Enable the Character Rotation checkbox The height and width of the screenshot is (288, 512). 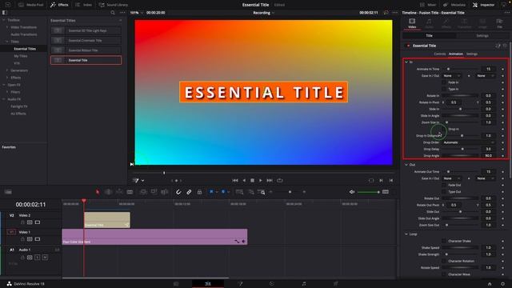(x=444, y=261)
